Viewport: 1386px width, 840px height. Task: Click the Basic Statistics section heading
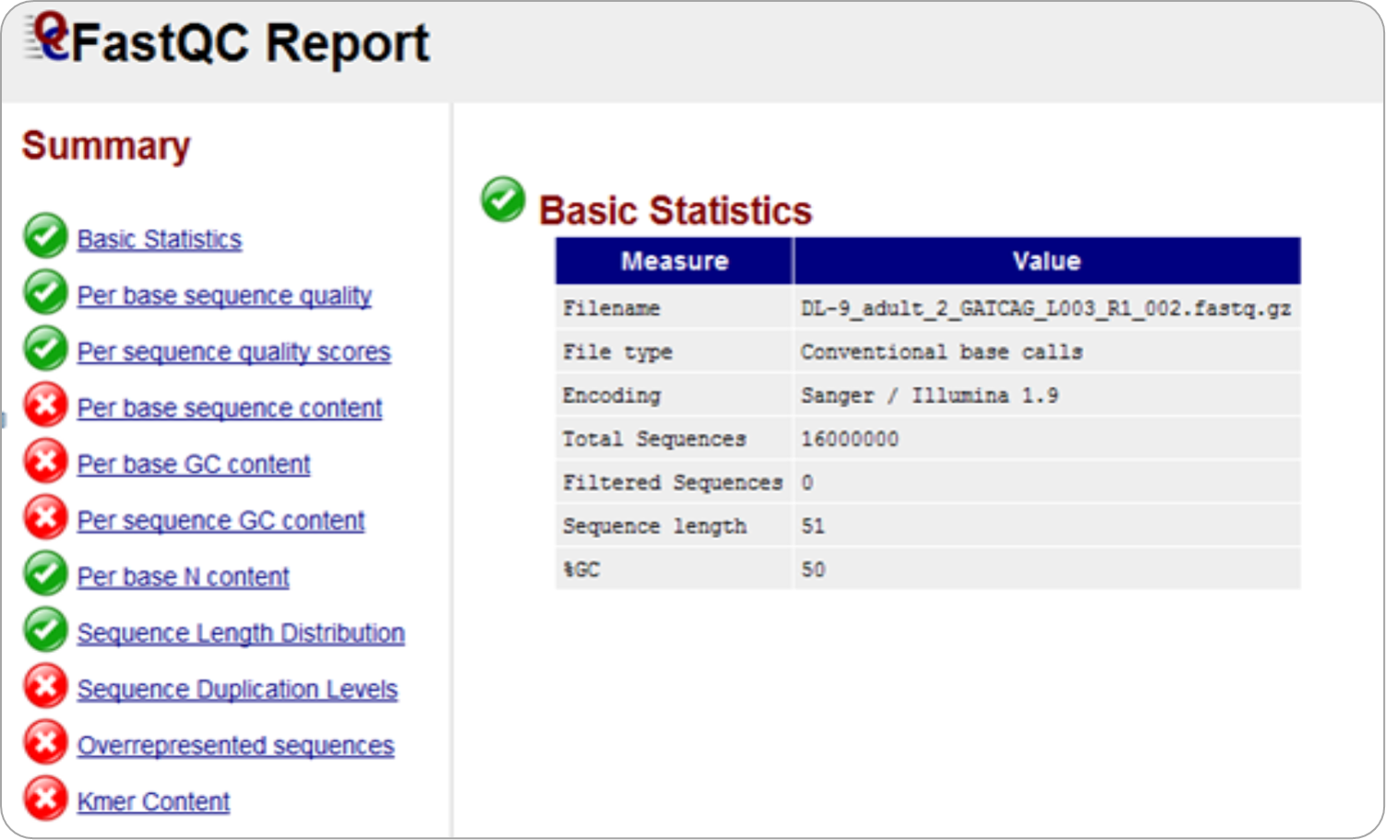pos(675,210)
